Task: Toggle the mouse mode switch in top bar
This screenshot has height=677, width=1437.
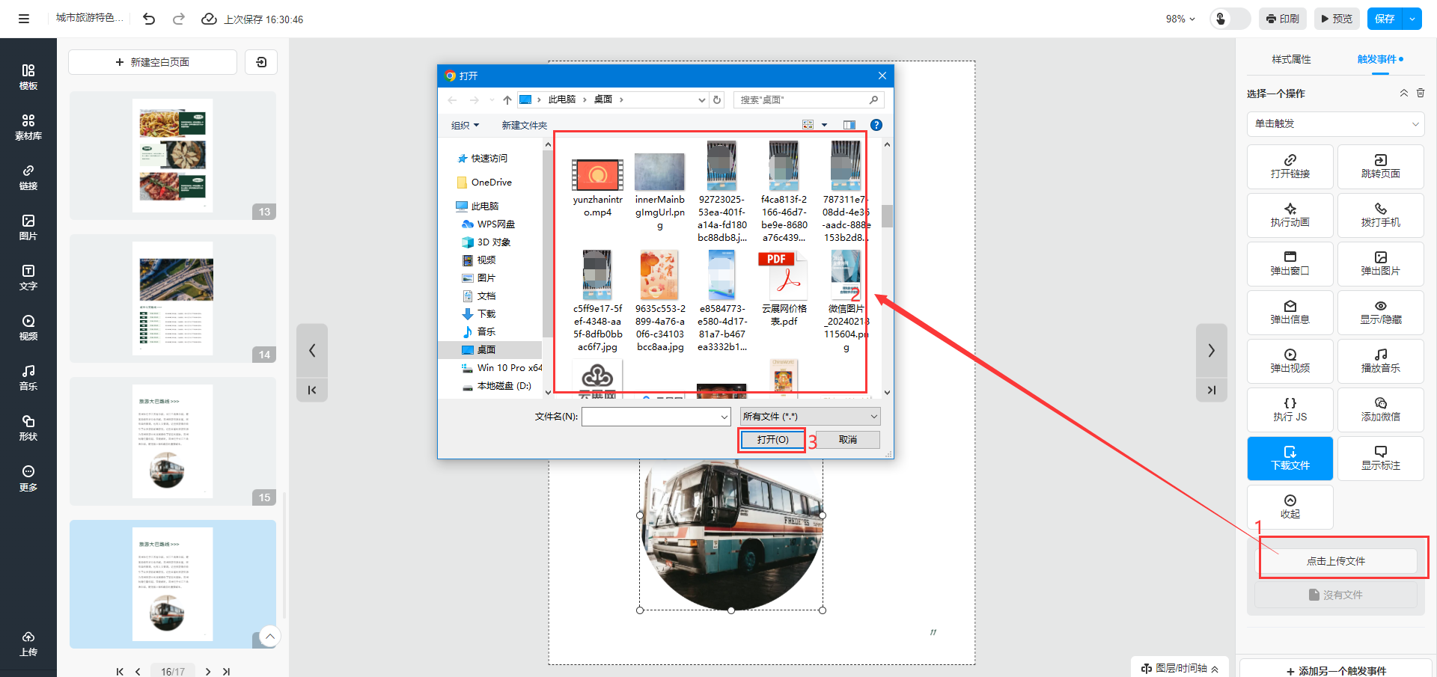Action: (1230, 19)
